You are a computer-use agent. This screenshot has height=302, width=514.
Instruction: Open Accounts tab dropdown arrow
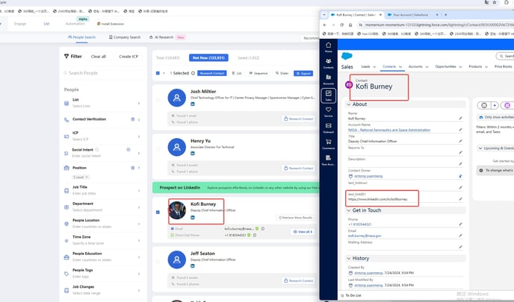[x=427, y=67]
